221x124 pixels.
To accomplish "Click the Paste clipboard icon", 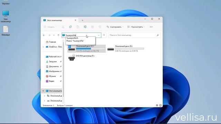I will pos(78,27).
